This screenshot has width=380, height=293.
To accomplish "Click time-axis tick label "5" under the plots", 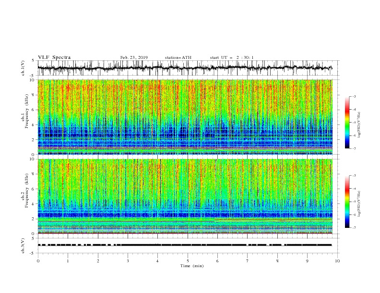I will point(188,261).
